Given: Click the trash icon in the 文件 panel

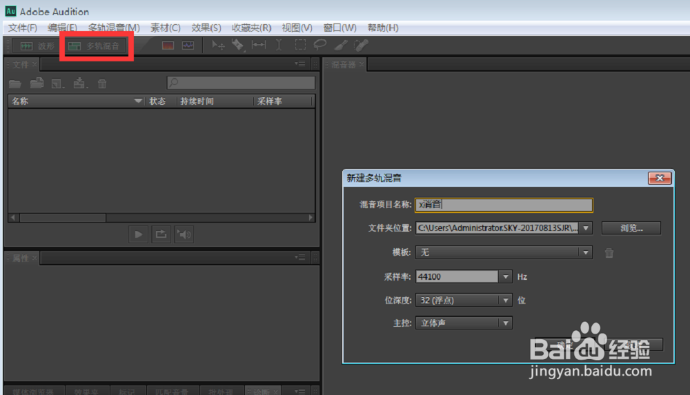Looking at the screenshot, I should point(102,83).
